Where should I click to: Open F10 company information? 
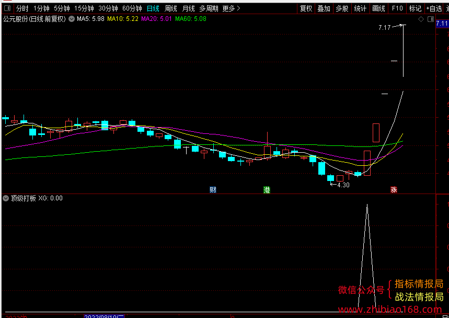coord(397,8)
